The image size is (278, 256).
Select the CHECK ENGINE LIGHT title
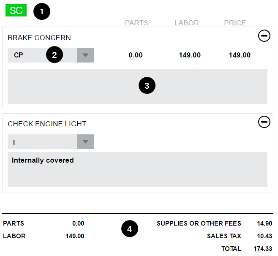(47, 124)
